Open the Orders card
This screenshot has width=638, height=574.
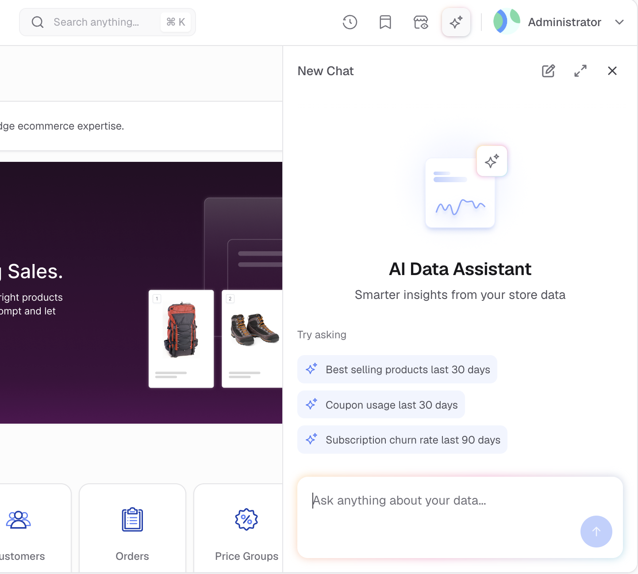click(132, 528)
